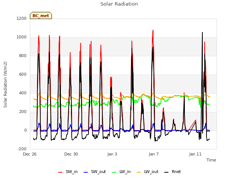Click the 200 y-axis tick label
The width and height of the screenshot is (239, 179).
click(23, 112)
